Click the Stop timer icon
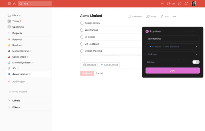This screenshot has width=205, height=131. click(x=147, y=31)
